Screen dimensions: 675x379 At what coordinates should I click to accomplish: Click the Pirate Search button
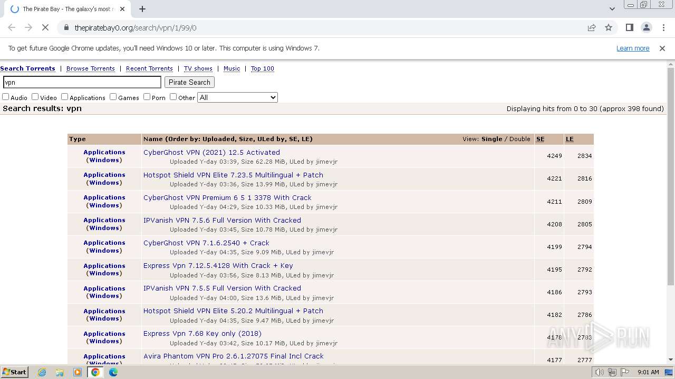click(189, 82)
